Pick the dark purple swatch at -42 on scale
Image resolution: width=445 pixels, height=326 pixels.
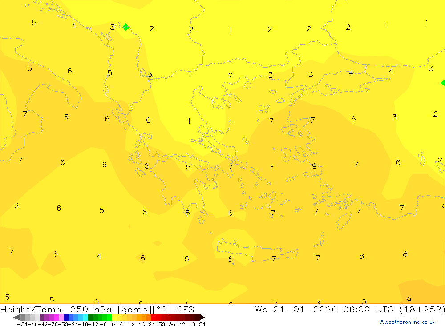tap(42, 318)
